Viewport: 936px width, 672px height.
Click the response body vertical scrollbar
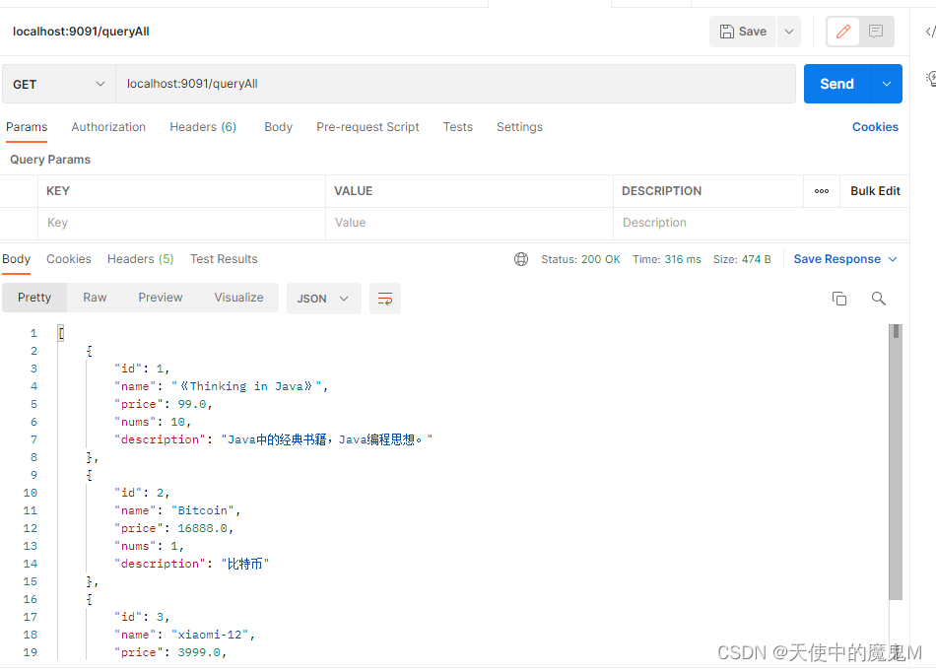click(x=896, y=462)
